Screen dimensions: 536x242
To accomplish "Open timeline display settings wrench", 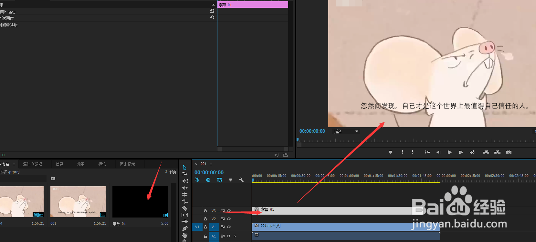I will tap(241, 180).
